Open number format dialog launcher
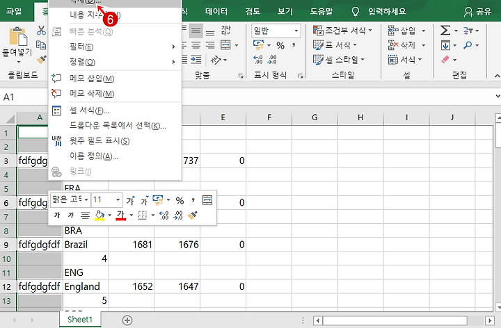The width and height of the screenshot is (501, 328). (301, 76)
